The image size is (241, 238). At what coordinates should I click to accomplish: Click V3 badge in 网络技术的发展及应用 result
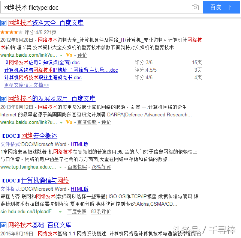pos(69,122)
